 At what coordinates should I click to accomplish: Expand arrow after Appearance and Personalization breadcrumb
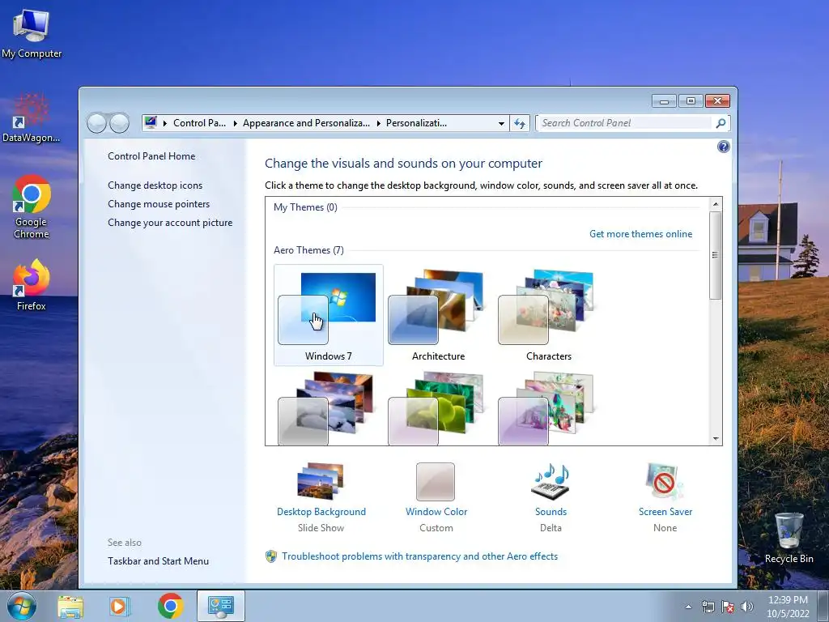click(379, 123)
